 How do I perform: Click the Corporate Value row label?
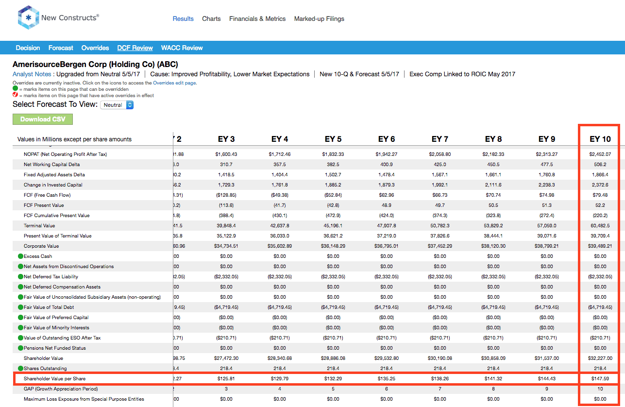[41, 246]
